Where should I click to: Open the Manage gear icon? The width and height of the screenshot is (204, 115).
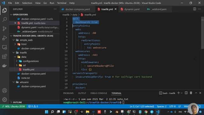(4, 100)
